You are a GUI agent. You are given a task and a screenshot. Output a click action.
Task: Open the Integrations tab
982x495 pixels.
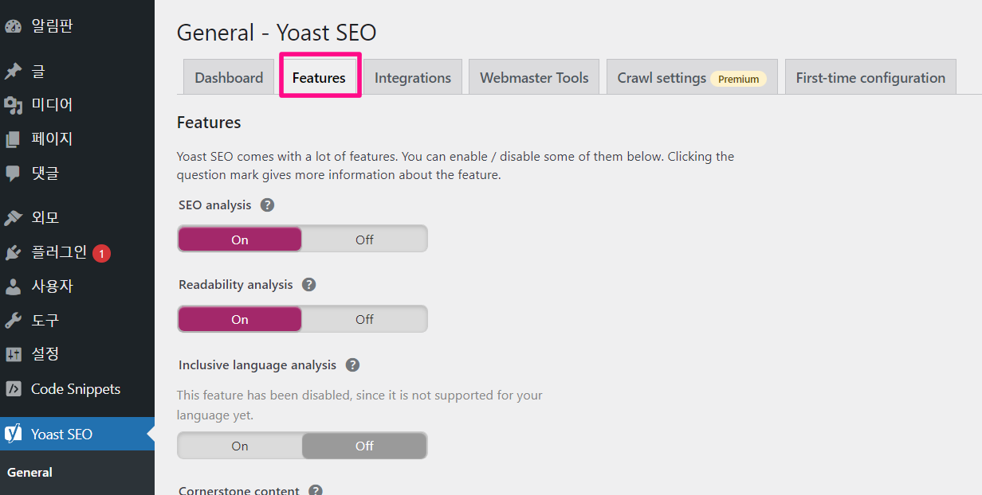pyautogui.click(x=413, y=77)
